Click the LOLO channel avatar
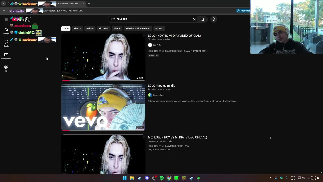 click(150, 45)
